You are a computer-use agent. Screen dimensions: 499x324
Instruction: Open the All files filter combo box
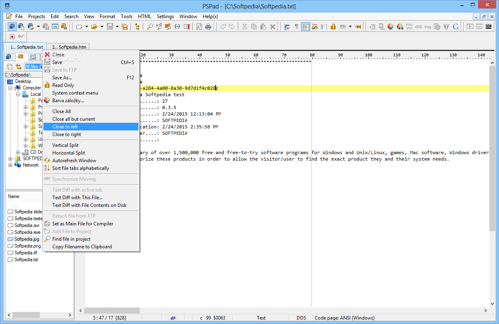pyautogui.click(x=33, y=66)
